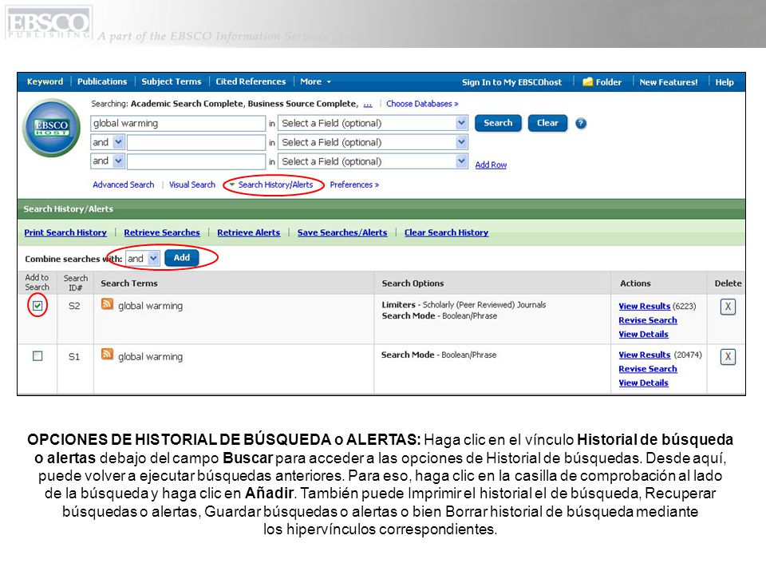Open the third Select a Field dropdown

click(x=373, y=161)
